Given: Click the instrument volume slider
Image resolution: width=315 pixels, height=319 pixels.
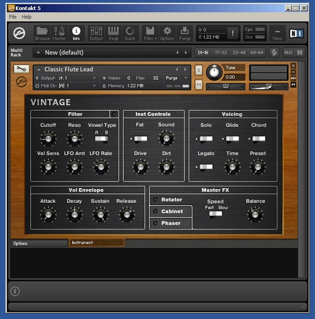Looking at the screenshot, I should [x=269, y=87].
